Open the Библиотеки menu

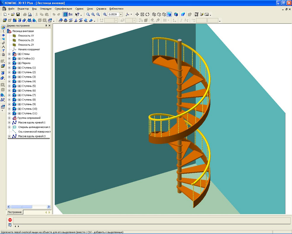[x=116, y=9]
